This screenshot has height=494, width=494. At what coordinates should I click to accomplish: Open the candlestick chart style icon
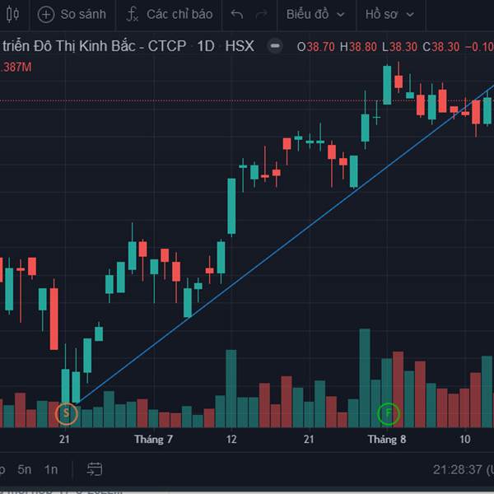coord(12,14)
